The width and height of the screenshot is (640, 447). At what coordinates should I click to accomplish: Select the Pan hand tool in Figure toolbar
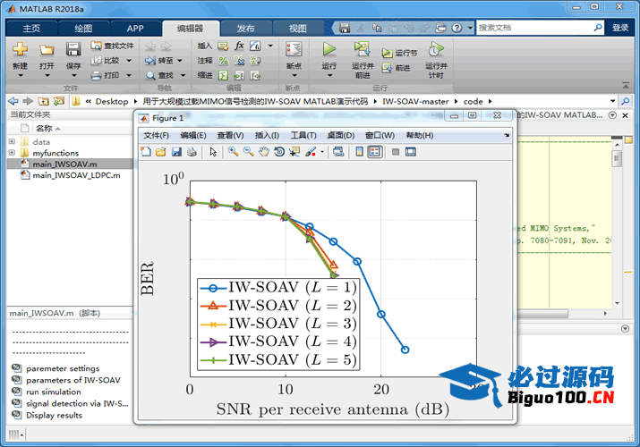tap(264, 152)
